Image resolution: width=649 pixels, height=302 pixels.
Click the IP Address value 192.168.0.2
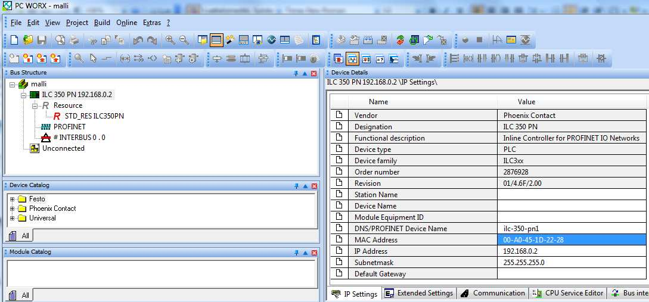[x=571, y=251]
